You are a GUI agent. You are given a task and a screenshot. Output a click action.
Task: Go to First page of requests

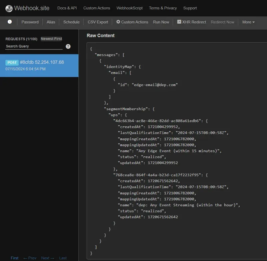point(14,258)
